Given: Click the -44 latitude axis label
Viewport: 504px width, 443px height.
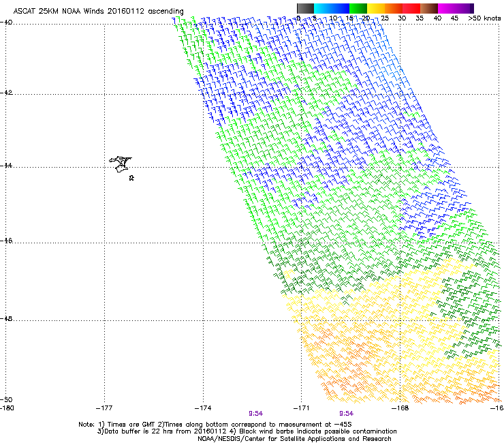Looking at the screenshot, I should (6, 166).
